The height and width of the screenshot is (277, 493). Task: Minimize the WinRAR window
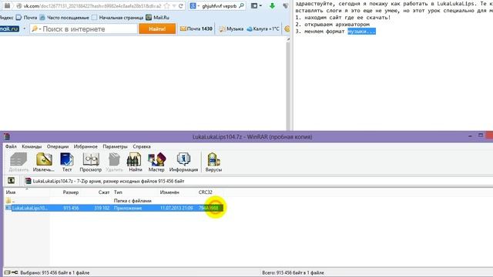click(x=470, y=136)
